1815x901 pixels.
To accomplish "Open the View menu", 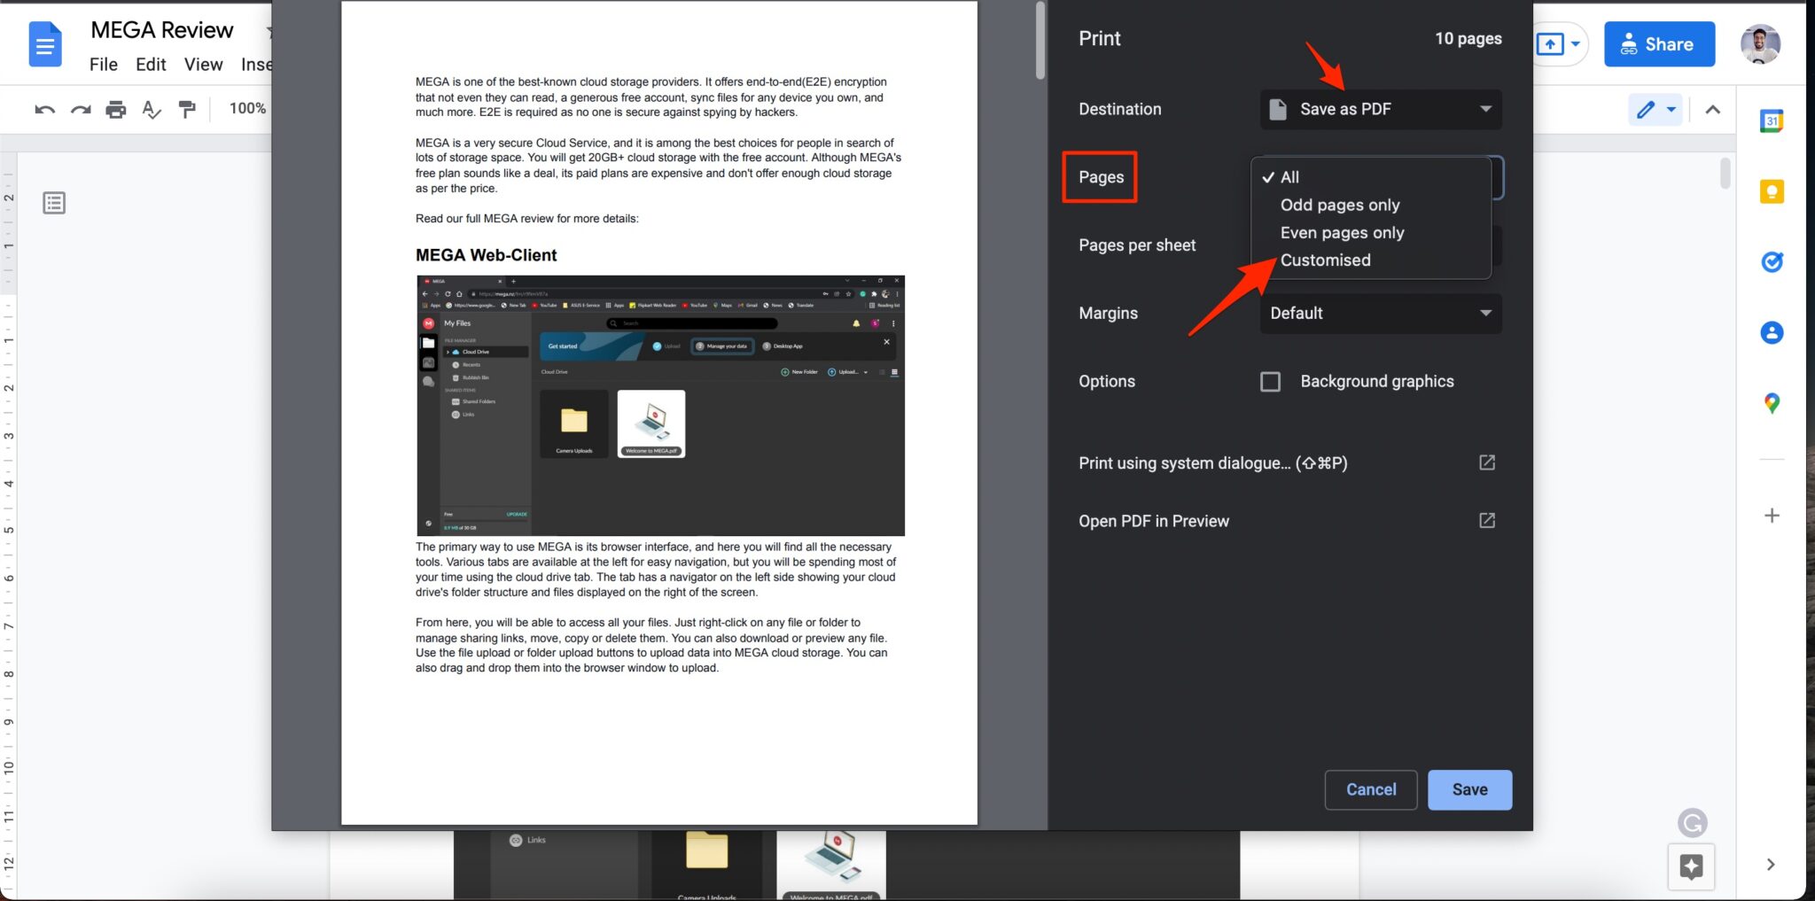I will (203, 64).
